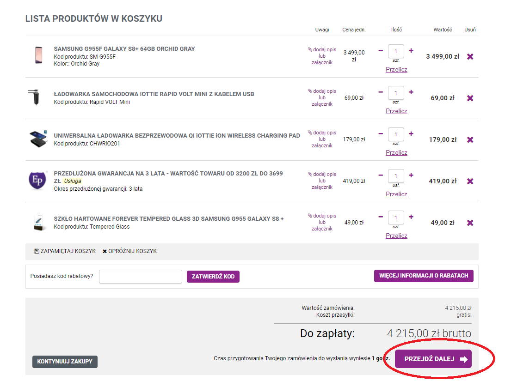The height and width of the screenshot is (381, 511).
Task: Click Przelicz for Samsung Galaxy S8+ row
Action: [x=396, y=70]
